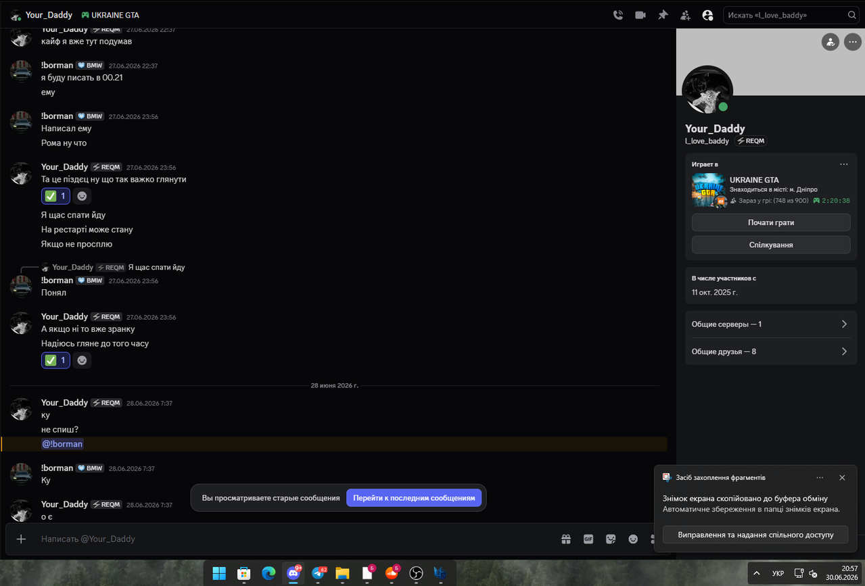Expand 'Общие друзья — 8'
This screenshot has width=865, height=586.
click(771, 351)
